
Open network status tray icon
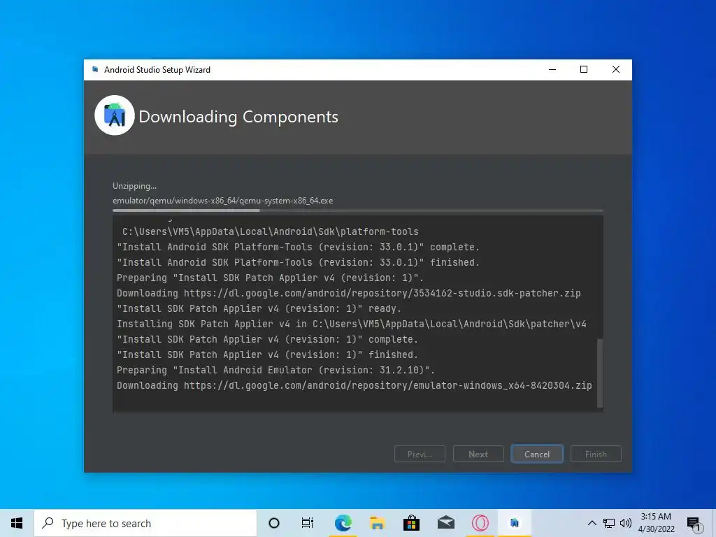609,523
